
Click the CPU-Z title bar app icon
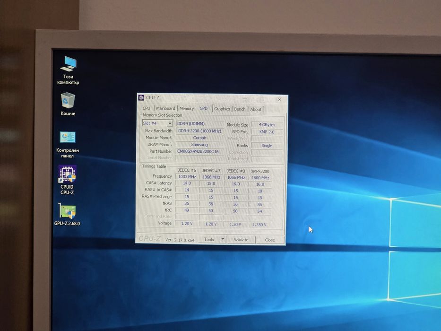(x=141, y=98)
